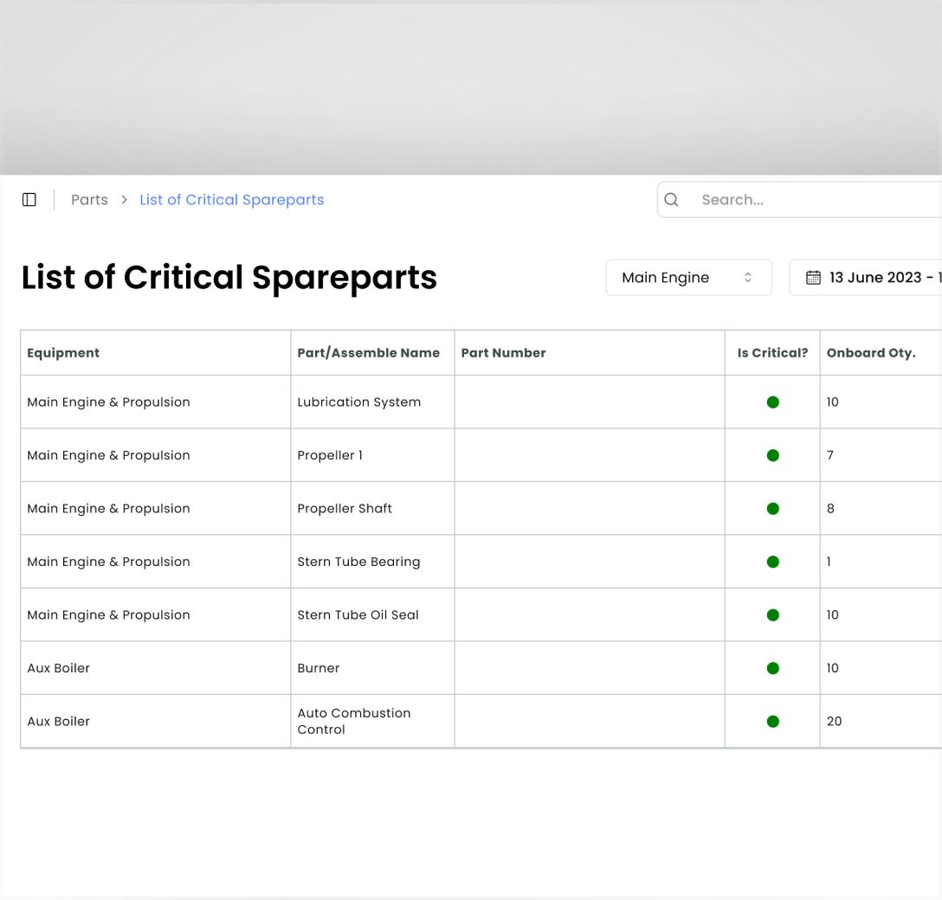Sort by Equipment column header

[63, 353]
